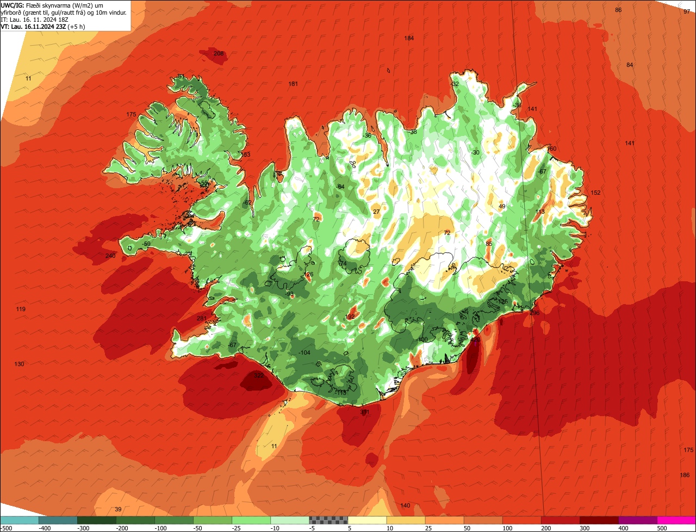This screenshot has width=696, height=532.
Task: Select the yellow-orange swatch between 10 and 25
Action: pyautogui.click(x=406, y=520)
